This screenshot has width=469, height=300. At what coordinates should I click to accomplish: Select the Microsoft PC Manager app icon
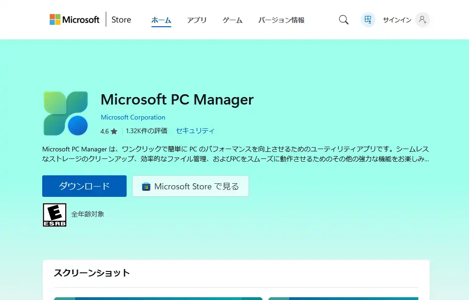pos(65,113)
